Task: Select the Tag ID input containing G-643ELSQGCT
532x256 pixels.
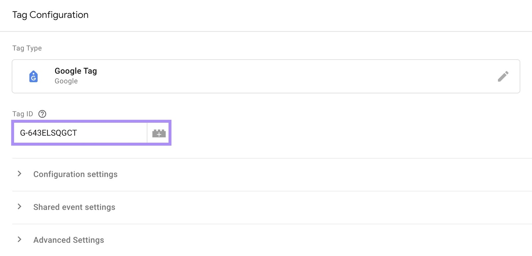Action: (80, 132)
